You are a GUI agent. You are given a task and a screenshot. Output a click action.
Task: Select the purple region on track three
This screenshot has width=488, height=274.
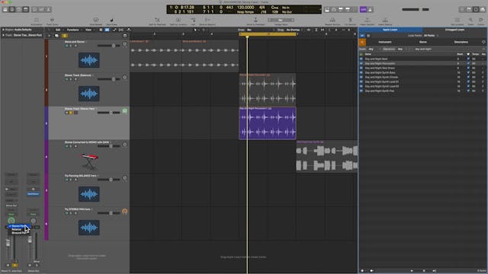(x=268, y=123)
